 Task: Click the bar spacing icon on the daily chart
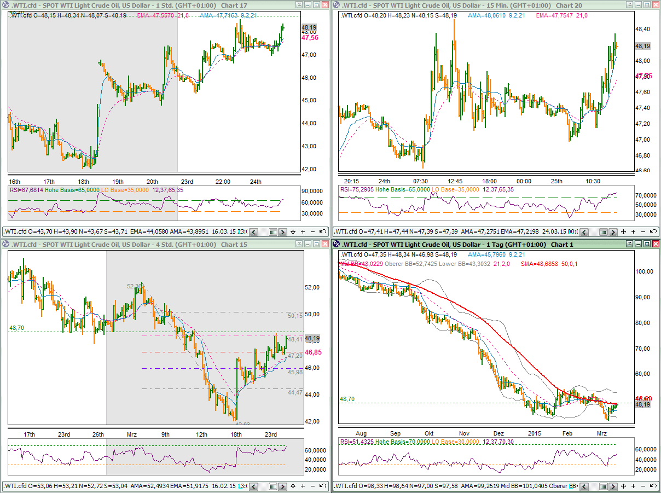604,485
